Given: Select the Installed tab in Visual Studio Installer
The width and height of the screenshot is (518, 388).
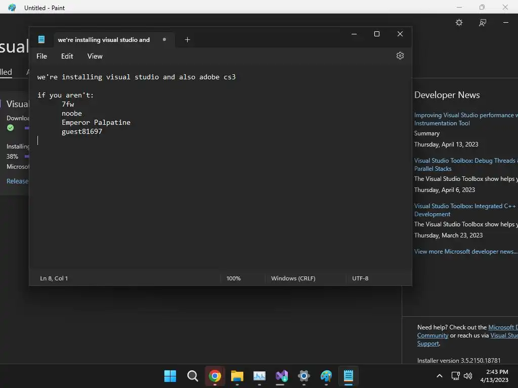Looking at the screenshot, I should click(x=6, y=72).
